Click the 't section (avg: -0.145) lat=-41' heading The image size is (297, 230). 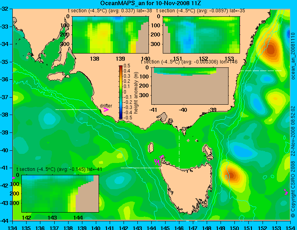[59, 169]
